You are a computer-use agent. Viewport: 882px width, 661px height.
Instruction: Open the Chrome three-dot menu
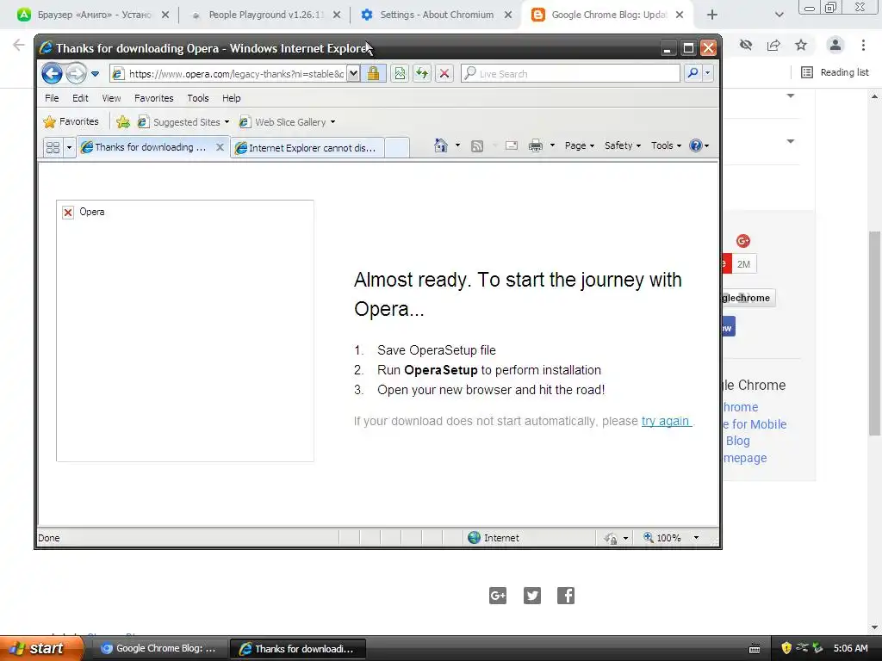point(863,45)
